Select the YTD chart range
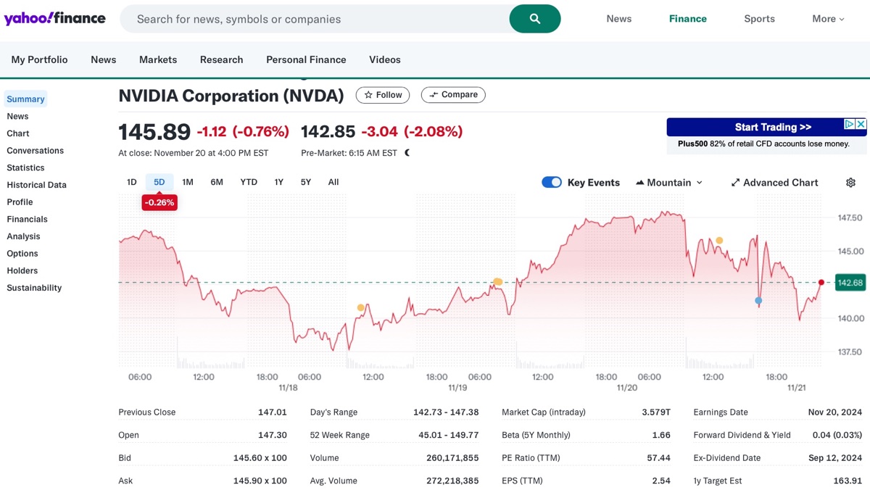Image resolution: width=870 pixels, height=490 pixels. [x=248, y=182]
